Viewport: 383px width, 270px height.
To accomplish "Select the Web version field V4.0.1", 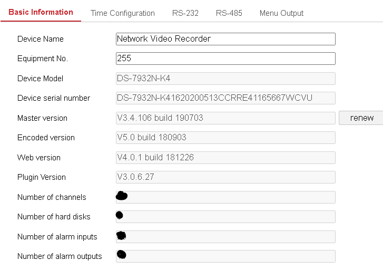I will (225, 158).
